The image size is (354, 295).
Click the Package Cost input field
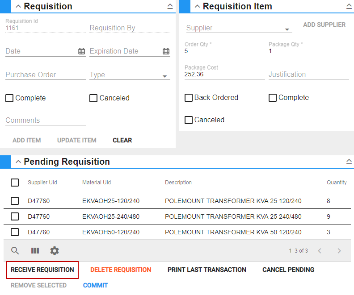point(224,75)
